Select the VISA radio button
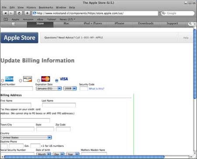Image resolution: width=197 pixels, height=159 pixels. coord(56,81)
